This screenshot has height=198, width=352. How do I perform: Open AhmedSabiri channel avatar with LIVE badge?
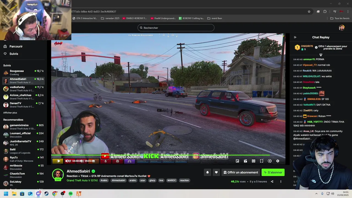(58, 175)
